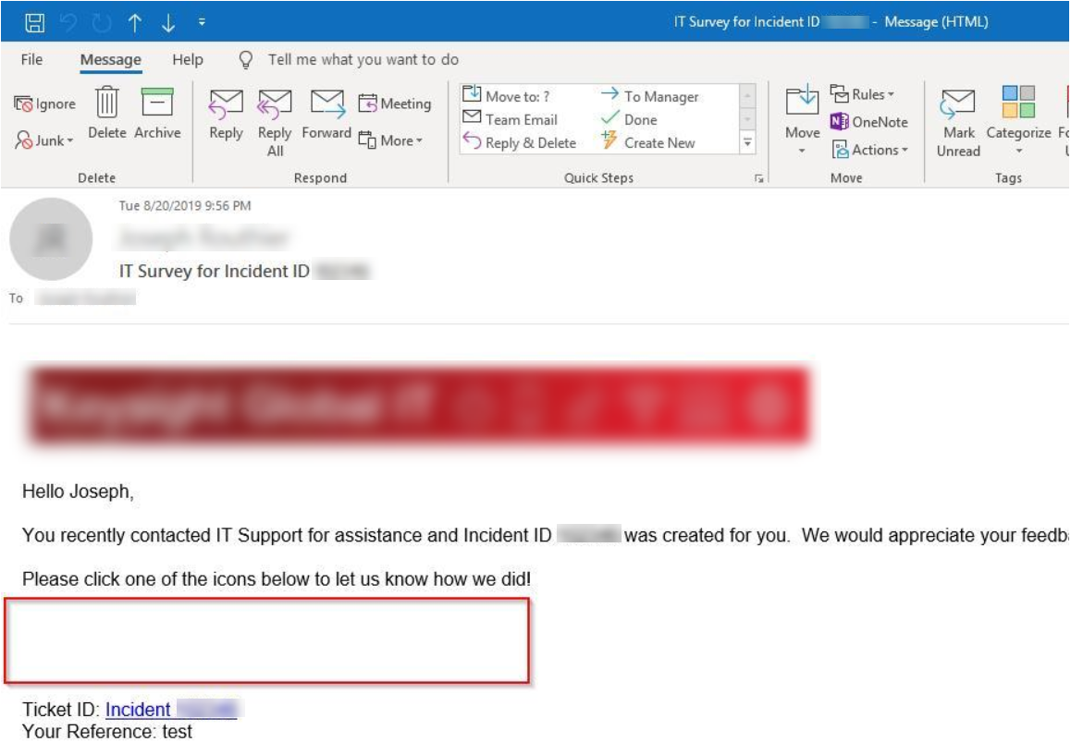This screenshot has width=1071, height=754.
Task: Archive this email message
Action: click(x=157, y=111)
